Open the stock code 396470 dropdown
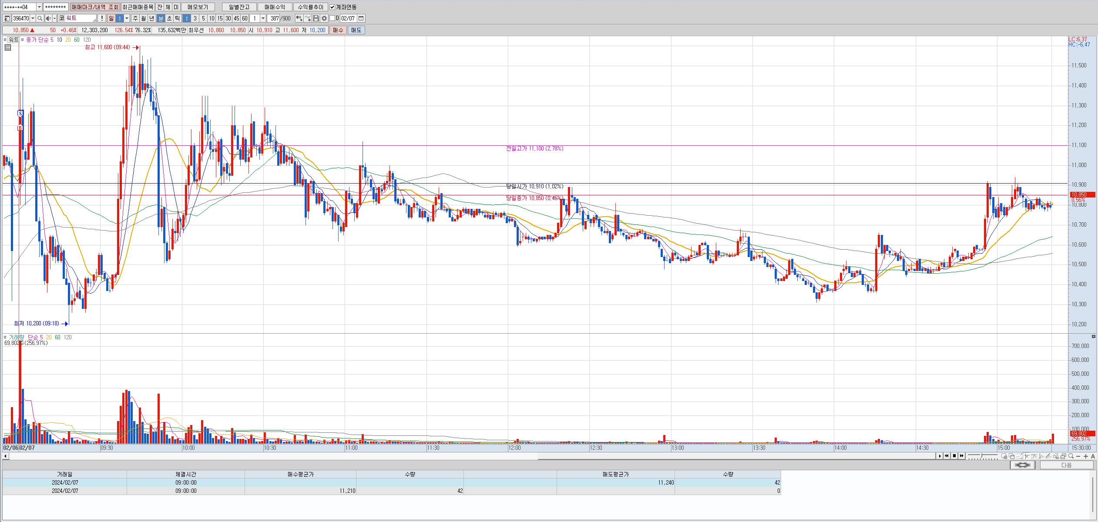Screen dimensions: 1098x522 coord(33,18)
